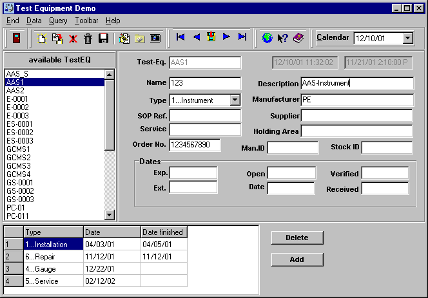Click the empty Supplier field

click(x=357, y=116)
